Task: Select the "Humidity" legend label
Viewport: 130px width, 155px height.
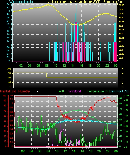Action: [24, 91]
